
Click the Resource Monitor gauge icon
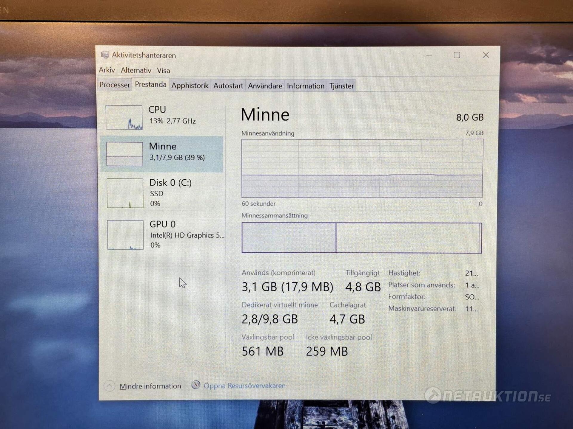point(196,385)
